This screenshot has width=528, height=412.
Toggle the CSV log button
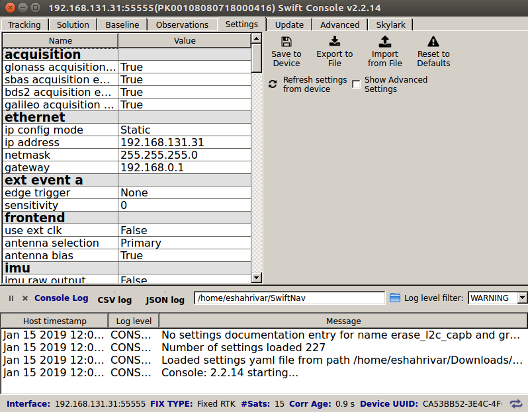point(114,300)
